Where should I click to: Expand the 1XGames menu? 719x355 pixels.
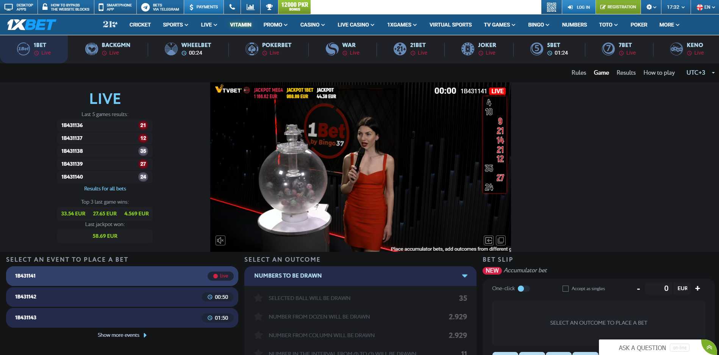click(x=402, y=25)
